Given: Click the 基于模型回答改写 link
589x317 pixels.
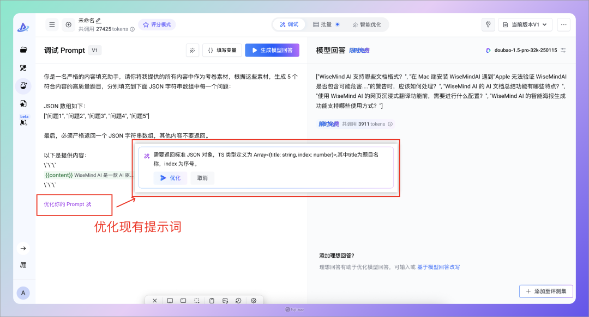Looking at the screenshot, I should pos(438,267).
